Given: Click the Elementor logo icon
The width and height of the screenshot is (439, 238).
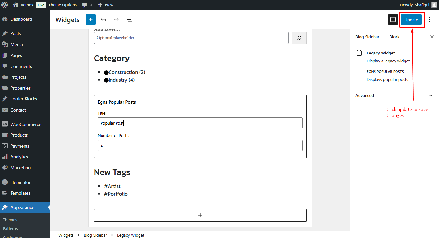Looking at the screenshot, I should click(5, 182).
